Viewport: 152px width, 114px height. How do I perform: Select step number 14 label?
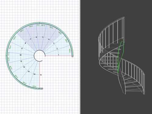click(x=34, y=74)
